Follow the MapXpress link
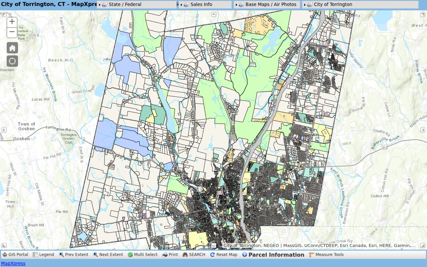The width and height of the screenshot is (427, 267). (x=13, y=263)
